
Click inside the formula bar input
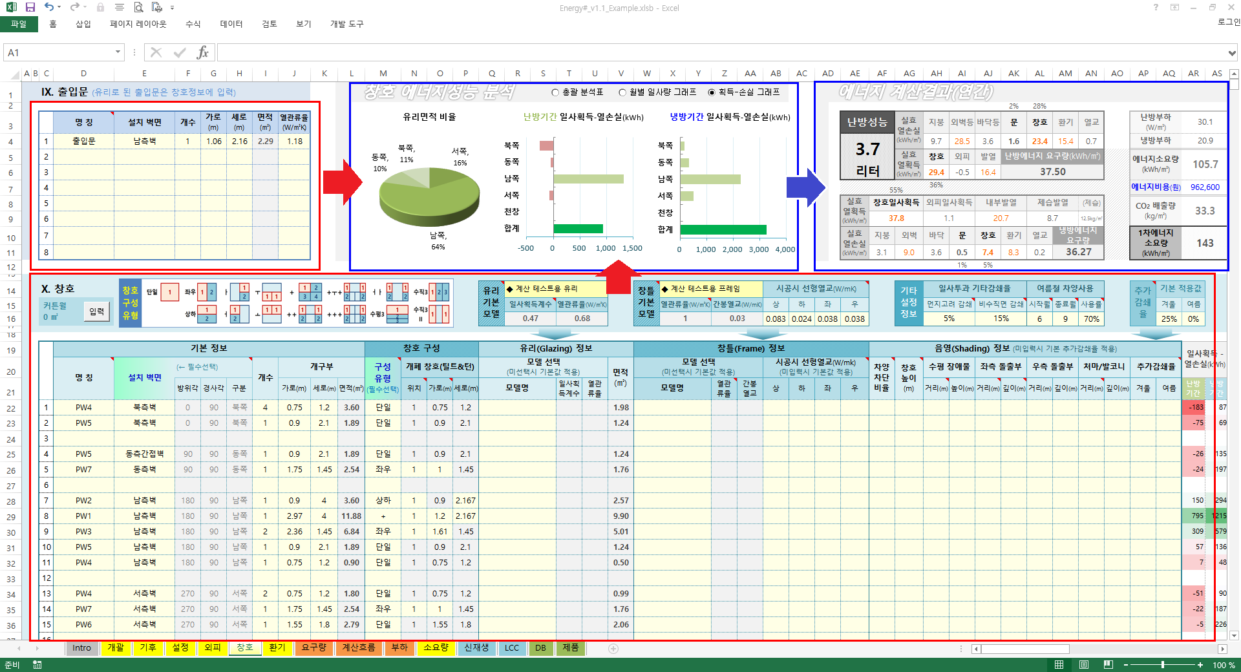(711, 52)
